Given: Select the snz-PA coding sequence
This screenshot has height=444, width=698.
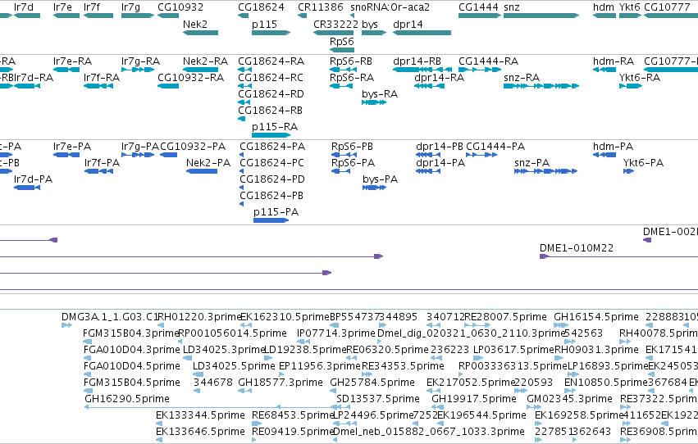Looking at the screenshot, I should [545, 171].
